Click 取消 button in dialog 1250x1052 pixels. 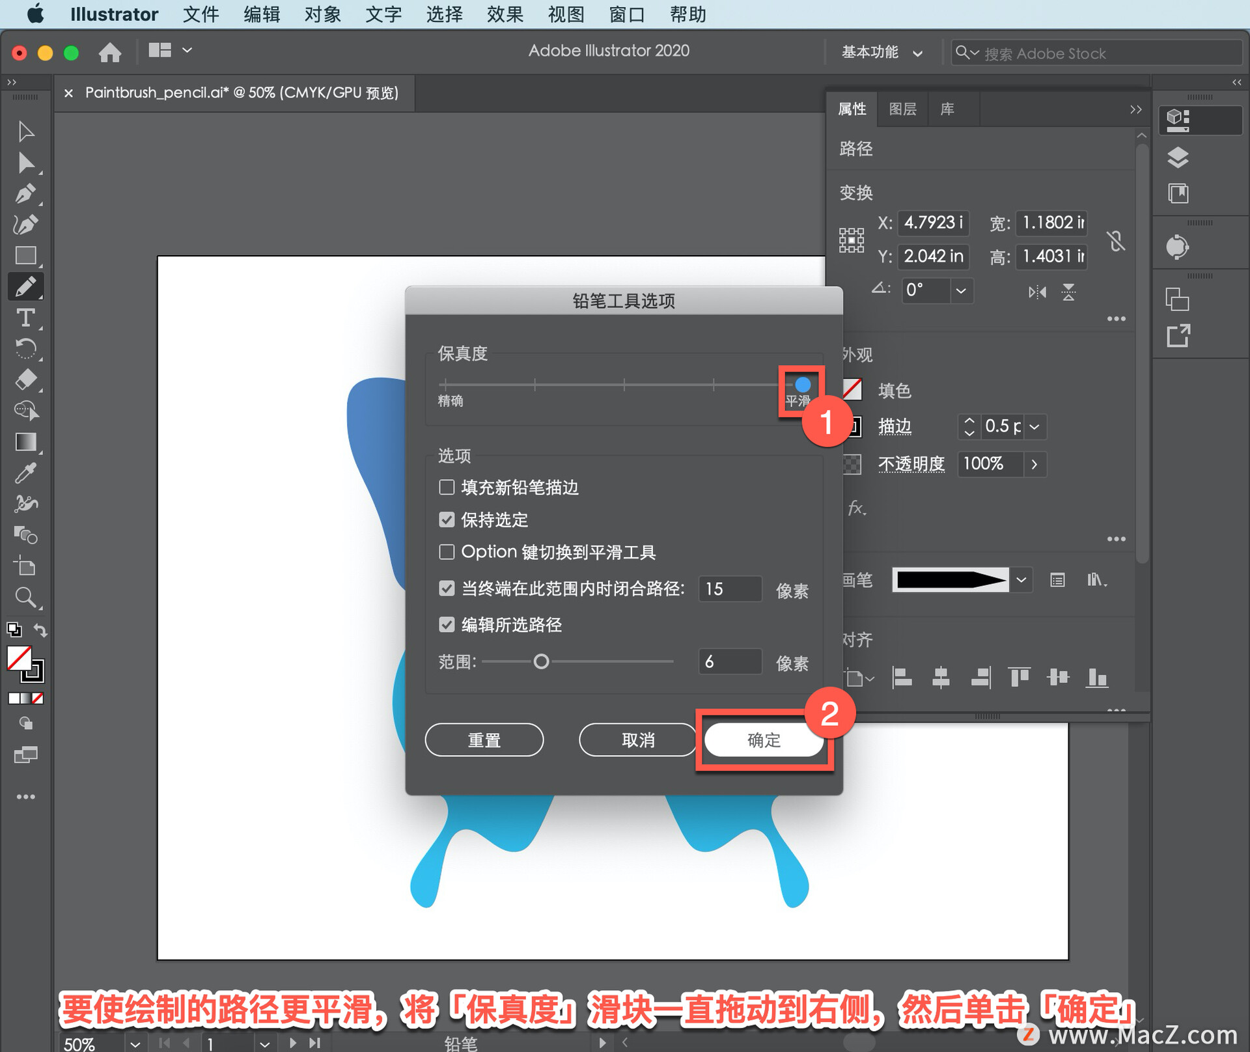[638, 740]
